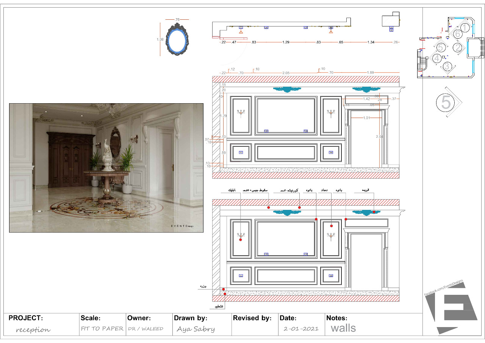
Task: Click elevation marker 6 in the floor plan
Action: (x=457, y=34)
